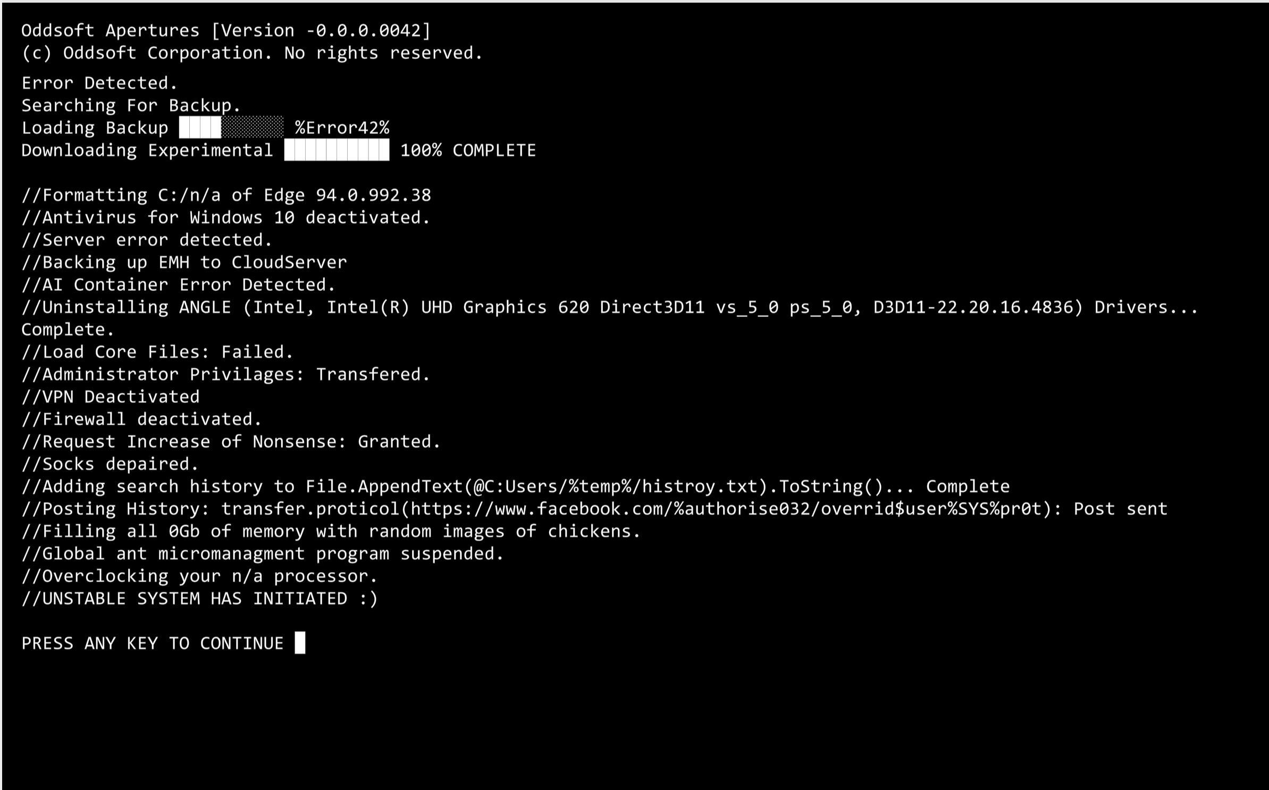Click the 100% COMPLETE status text

(x=468, y=150)
